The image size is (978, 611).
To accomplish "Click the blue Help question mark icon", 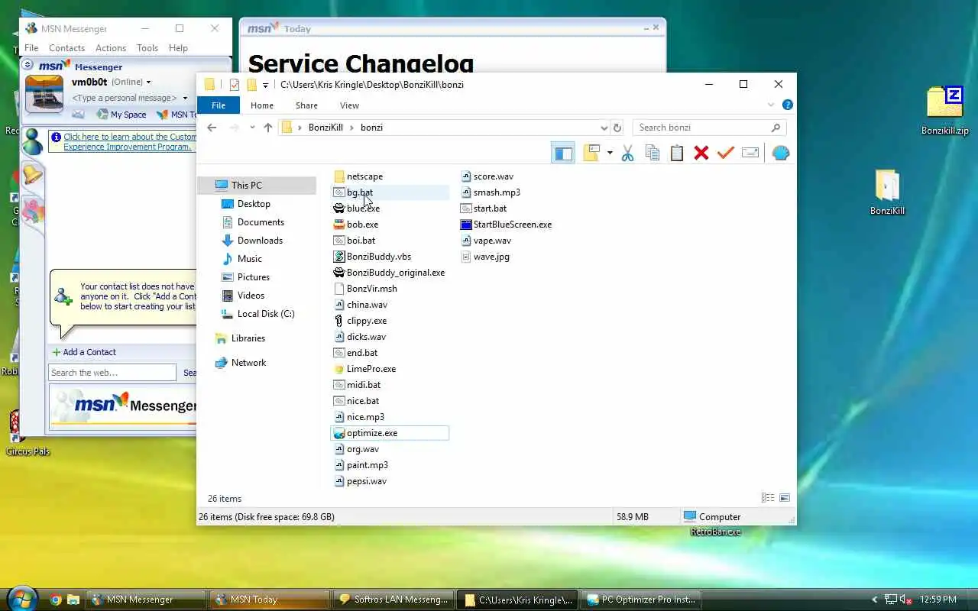I will (x=788, y=105).
